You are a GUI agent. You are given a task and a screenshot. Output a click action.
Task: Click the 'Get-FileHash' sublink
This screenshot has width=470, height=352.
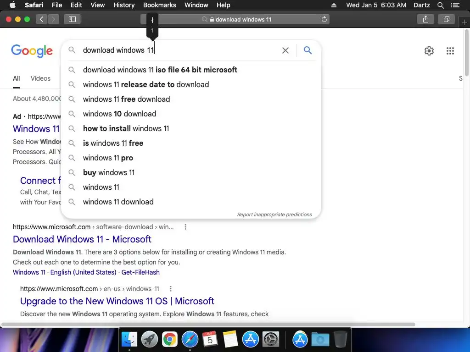pyautogui.click(x=140, y=272)
